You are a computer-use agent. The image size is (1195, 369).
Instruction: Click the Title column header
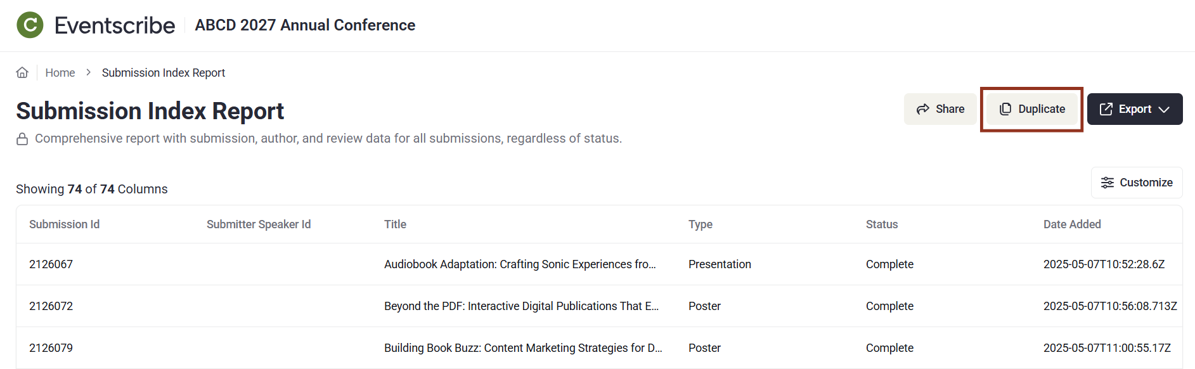click(x=395, y=224)
